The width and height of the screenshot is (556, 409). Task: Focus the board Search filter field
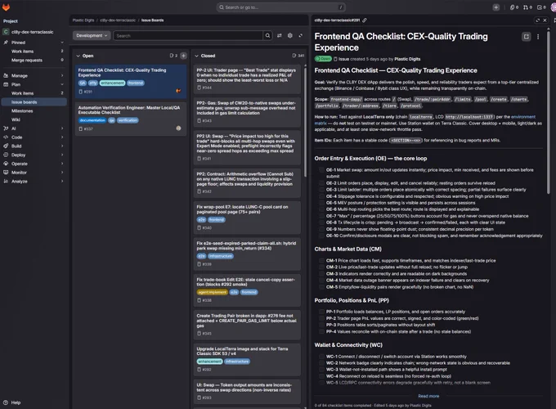[188, 35]
